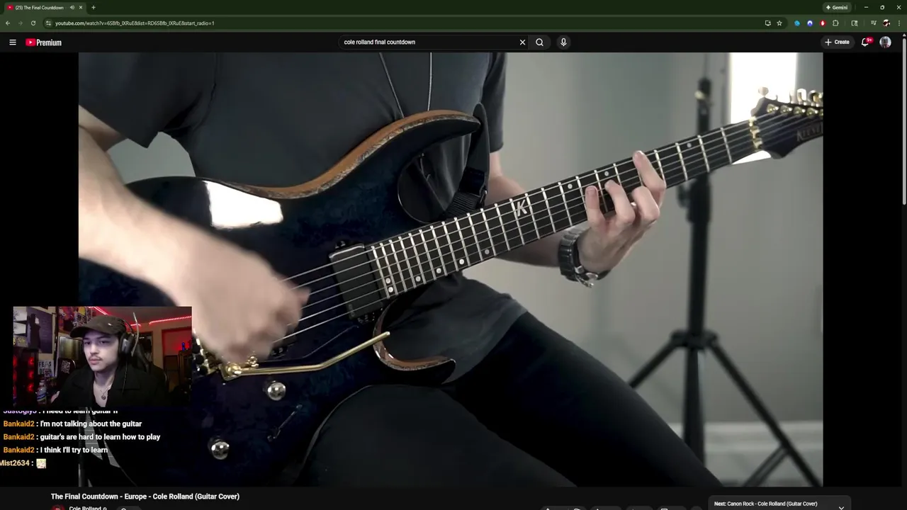Start voice search with microphone
The height and width of the screenshot is (510, 907).
563,42
